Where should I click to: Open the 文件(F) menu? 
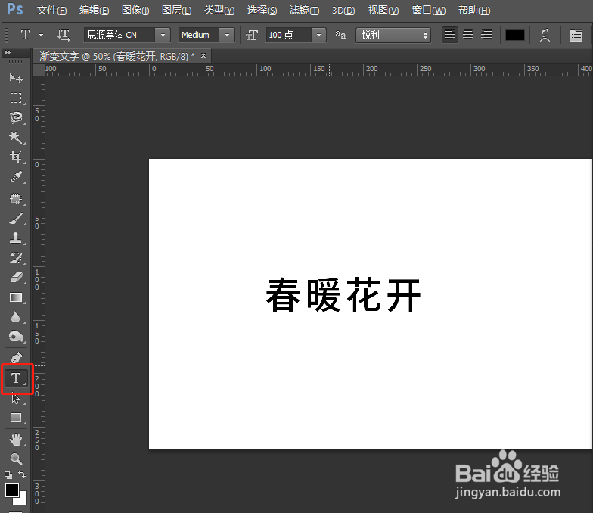(x=51, y=11)
